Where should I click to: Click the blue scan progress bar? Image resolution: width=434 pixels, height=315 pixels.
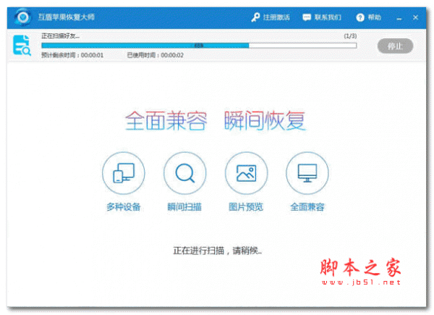(199, 46)
